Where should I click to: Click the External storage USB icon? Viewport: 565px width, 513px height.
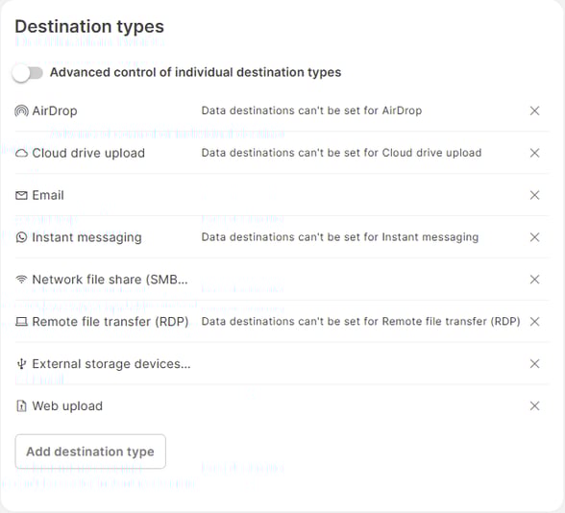(21, 364)
